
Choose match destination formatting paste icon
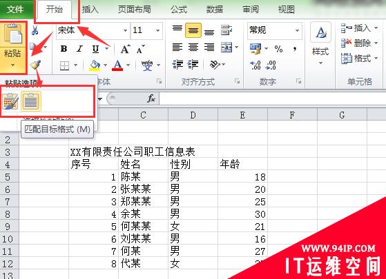click(x=31, y=101)
